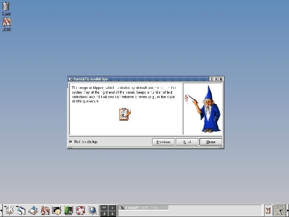Open the K application launcher menu
The width and height of the screenshot is (289, 217).
(x=9, y=210)
